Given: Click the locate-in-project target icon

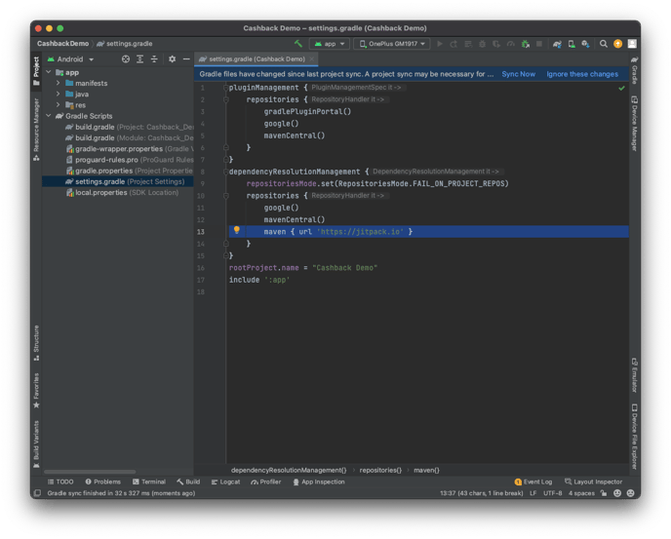Looking at the screenshot, I should tap(126, 58).
